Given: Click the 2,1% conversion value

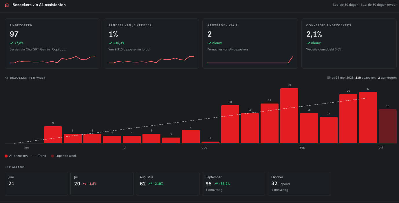Looking at the screenshot, I should (x=314, y=34).
